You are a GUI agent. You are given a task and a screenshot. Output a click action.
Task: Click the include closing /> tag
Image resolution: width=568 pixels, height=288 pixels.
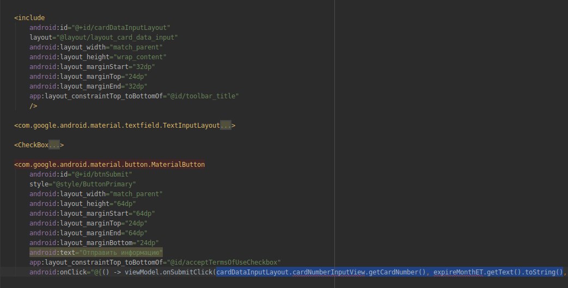click(33, 106)
